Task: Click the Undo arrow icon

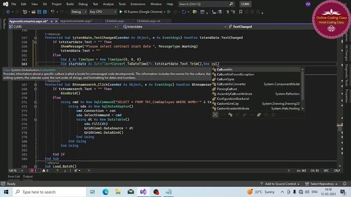Action: [53, 12]
